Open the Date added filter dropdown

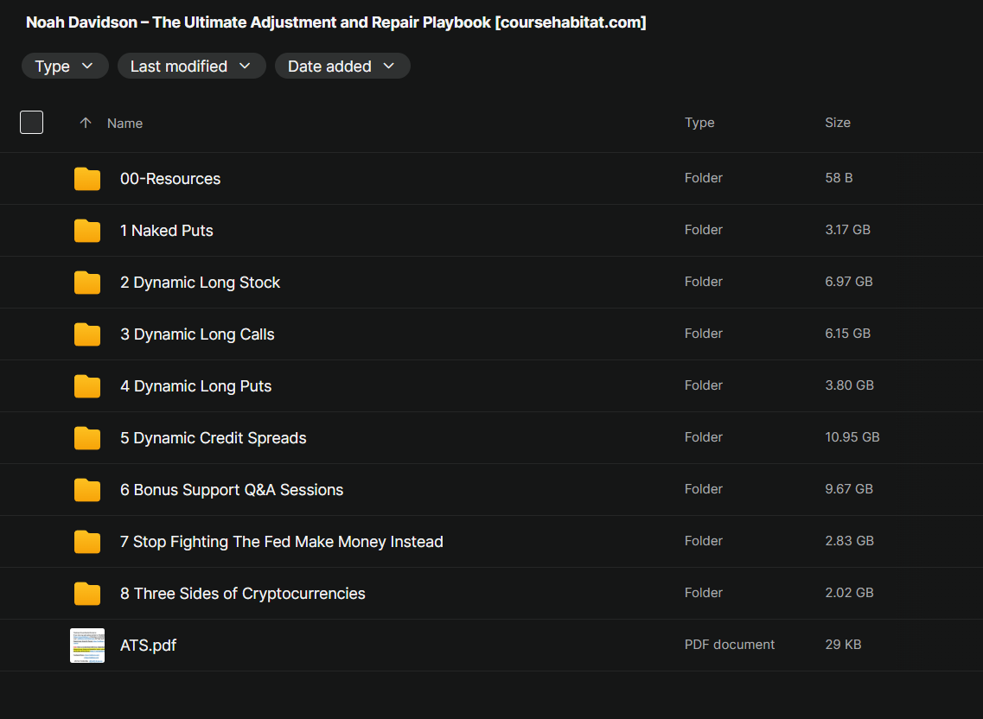tap(341, 67)
